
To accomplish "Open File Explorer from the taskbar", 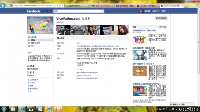I will pos(13,109).
